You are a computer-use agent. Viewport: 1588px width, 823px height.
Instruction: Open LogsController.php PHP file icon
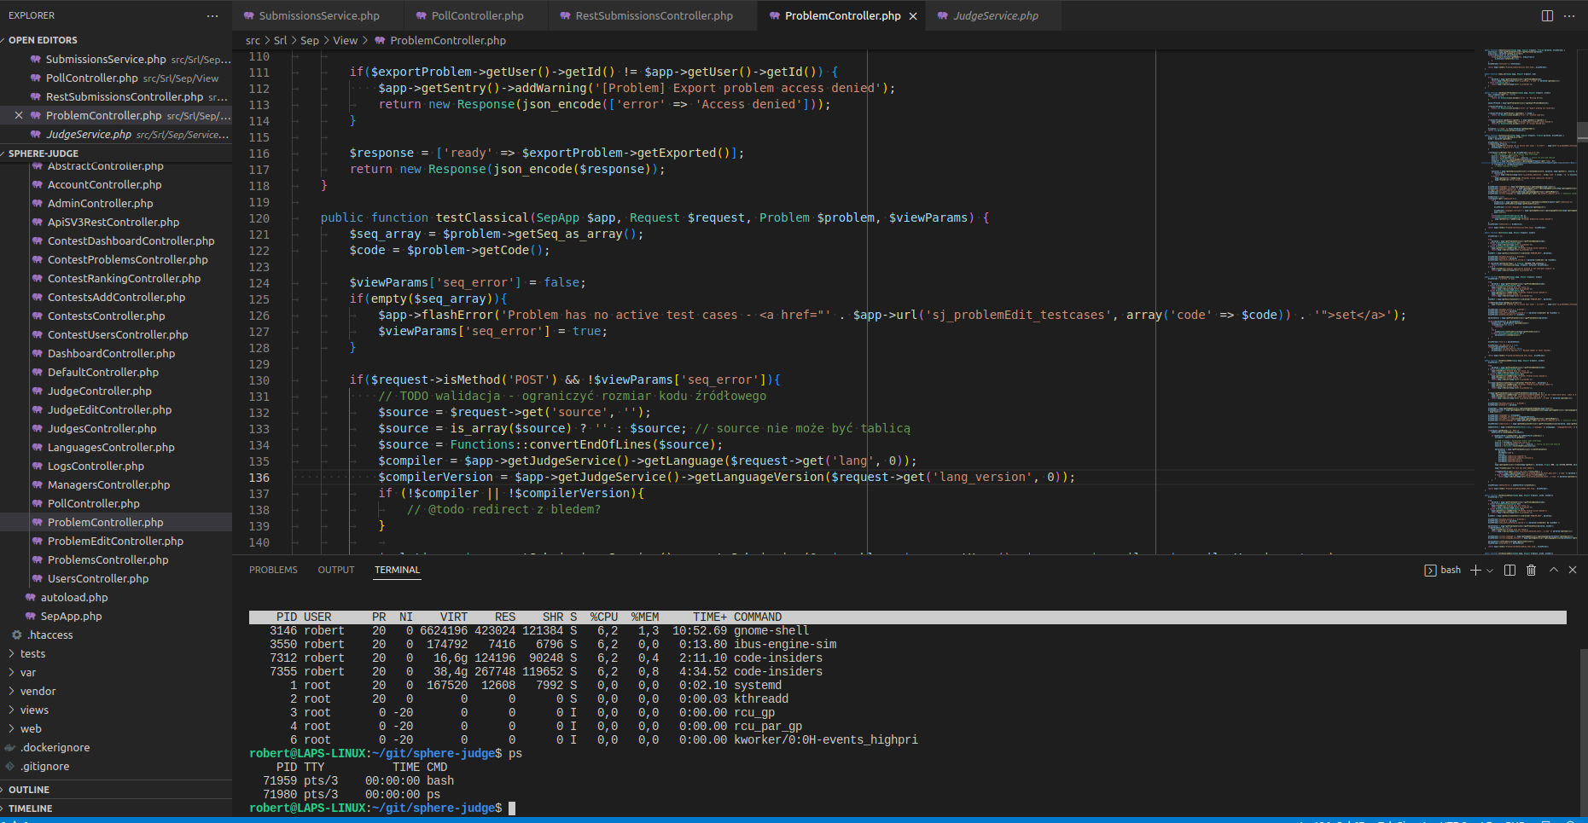coord(37,467)
